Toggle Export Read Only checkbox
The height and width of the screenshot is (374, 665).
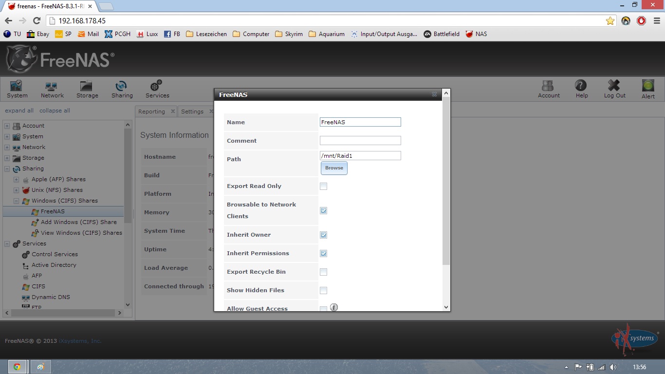pos(323,186)
